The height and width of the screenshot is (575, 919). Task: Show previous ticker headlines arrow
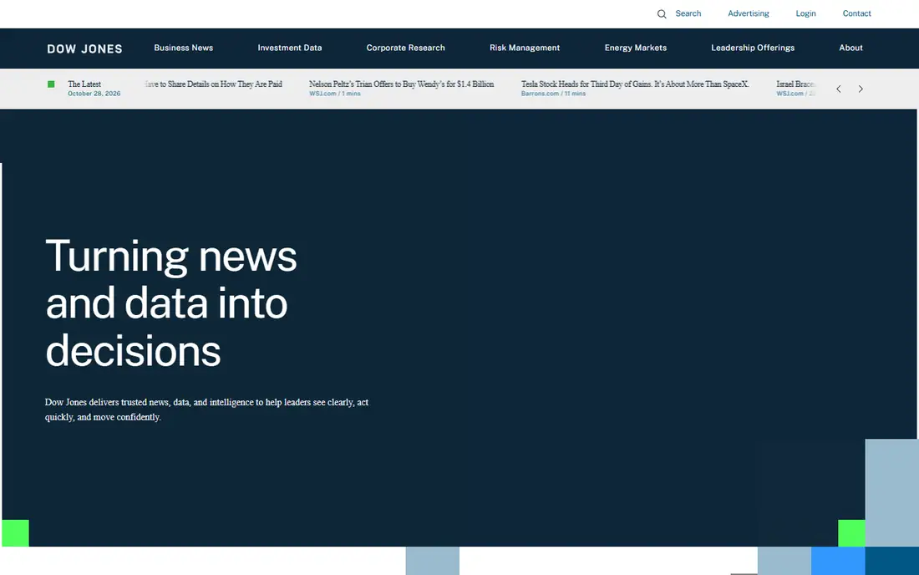(839, 89)
